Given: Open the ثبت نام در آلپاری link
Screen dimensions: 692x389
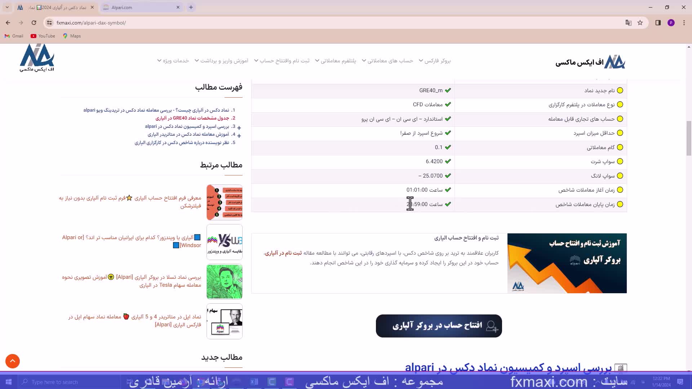Looking at the screenshot, I should coord(283,253).
